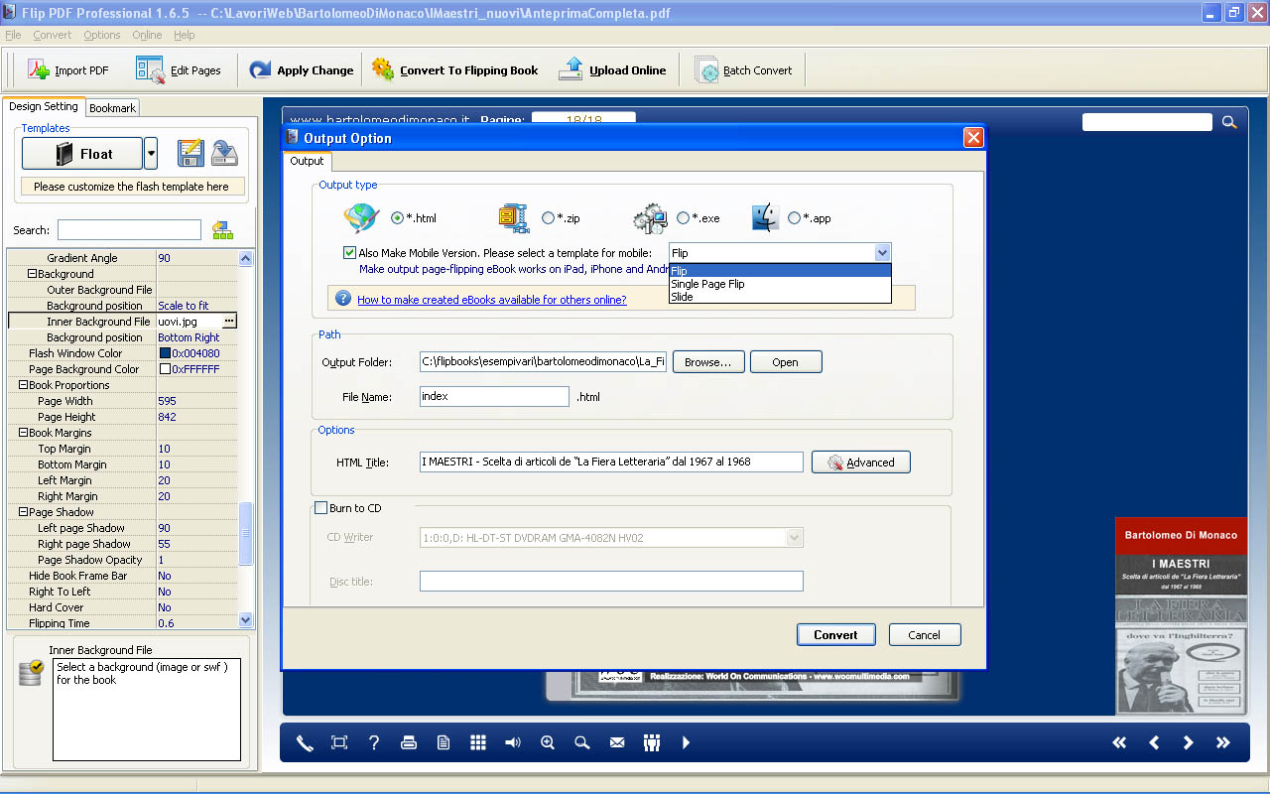
Task: Click the Advanced button
Action: [861, 463]
